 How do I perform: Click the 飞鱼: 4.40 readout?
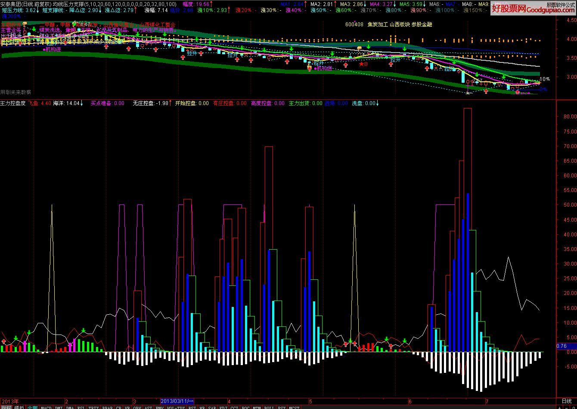click(x=40, y=103)
